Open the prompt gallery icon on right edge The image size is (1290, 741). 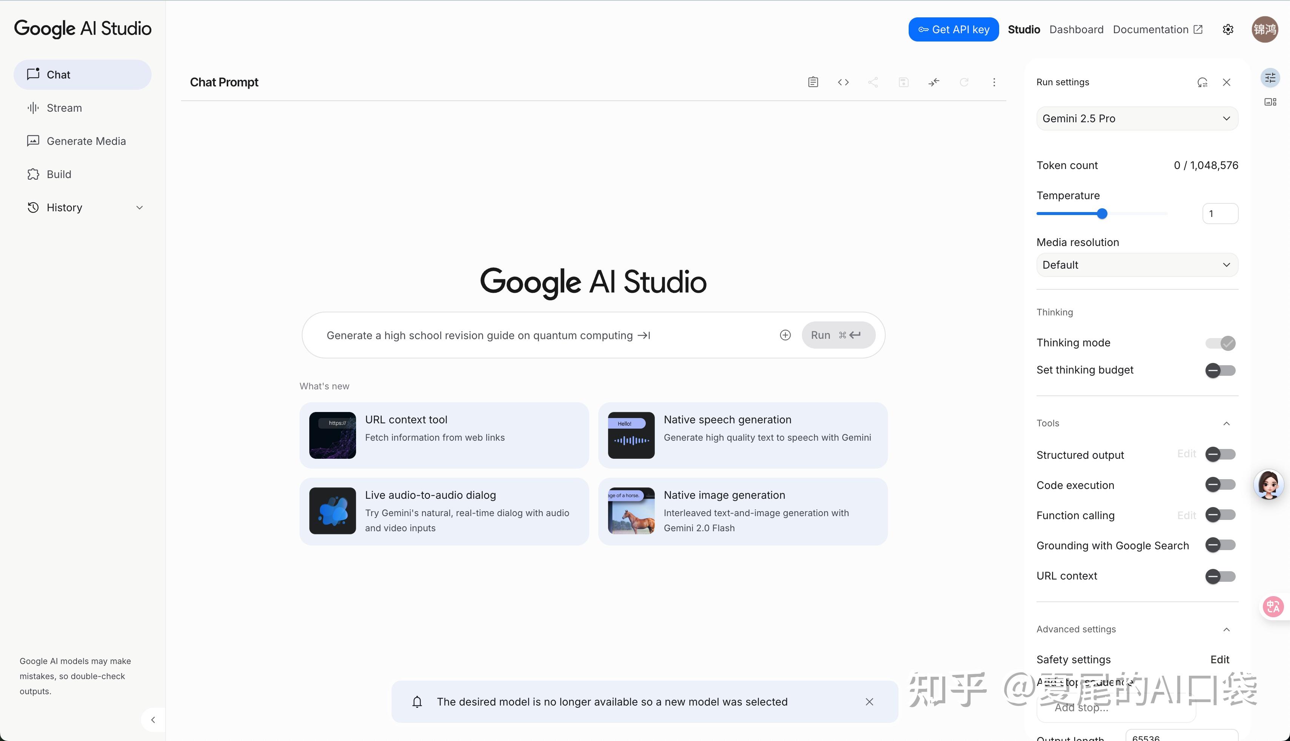[1270, 102]
